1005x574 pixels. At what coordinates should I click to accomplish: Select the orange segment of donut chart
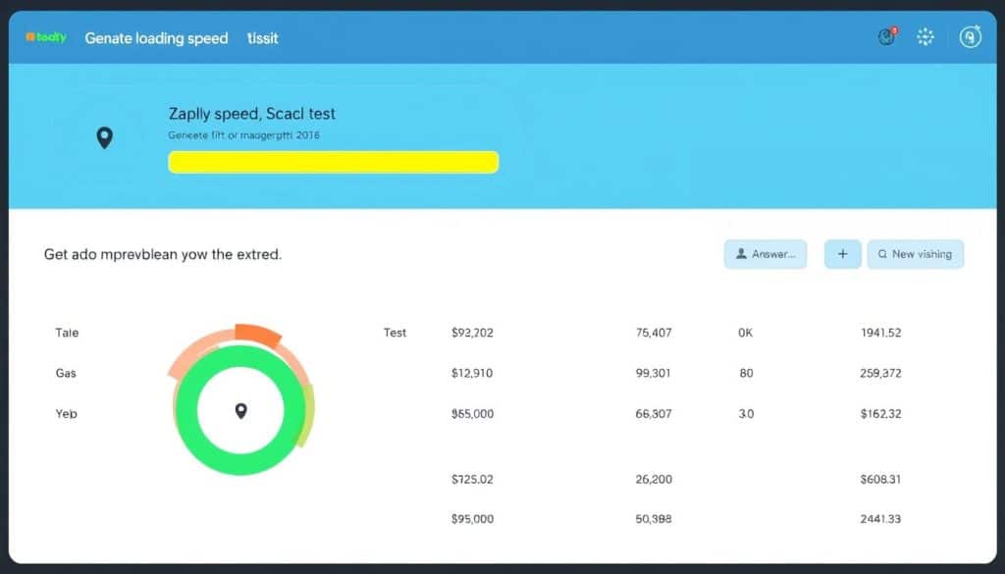tap(258, 336)
